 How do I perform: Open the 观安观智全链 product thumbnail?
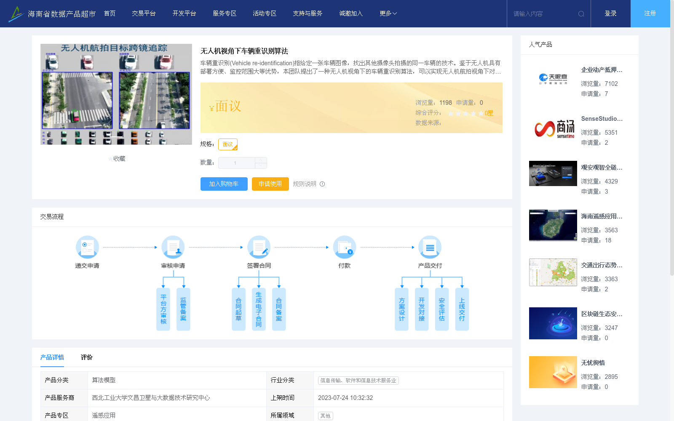pos(553,173)
